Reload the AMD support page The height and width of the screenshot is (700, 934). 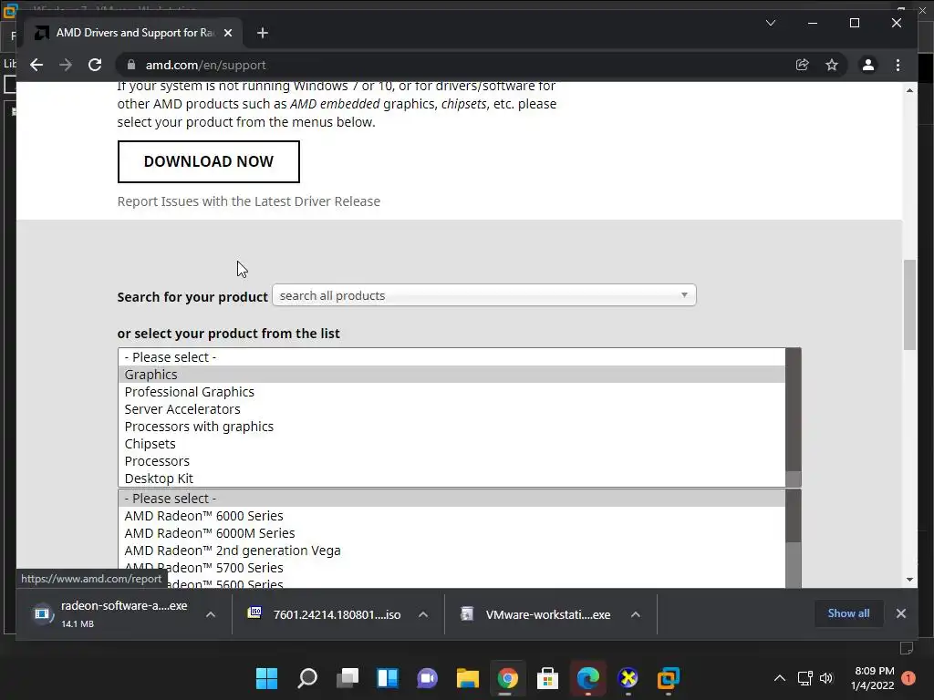coord(95,65)
